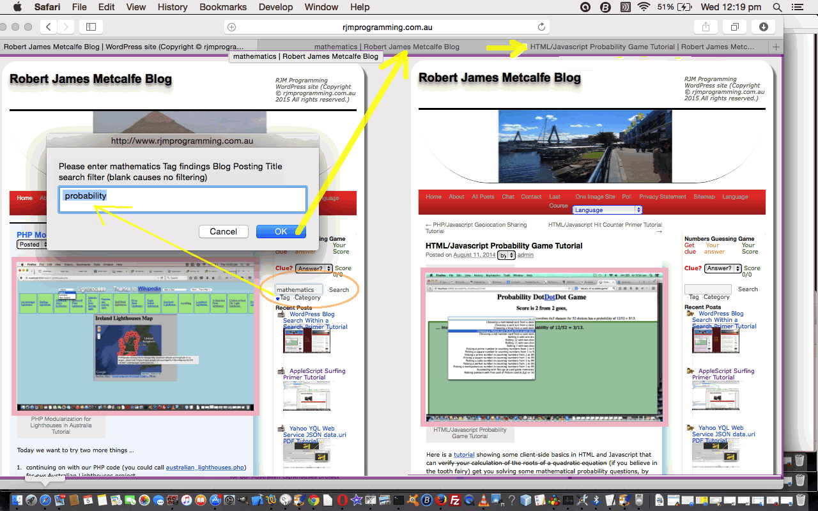This screenshot has height=511, width=818.
Task: Click the empty search field on right page
Action: (x=708, y=289)
